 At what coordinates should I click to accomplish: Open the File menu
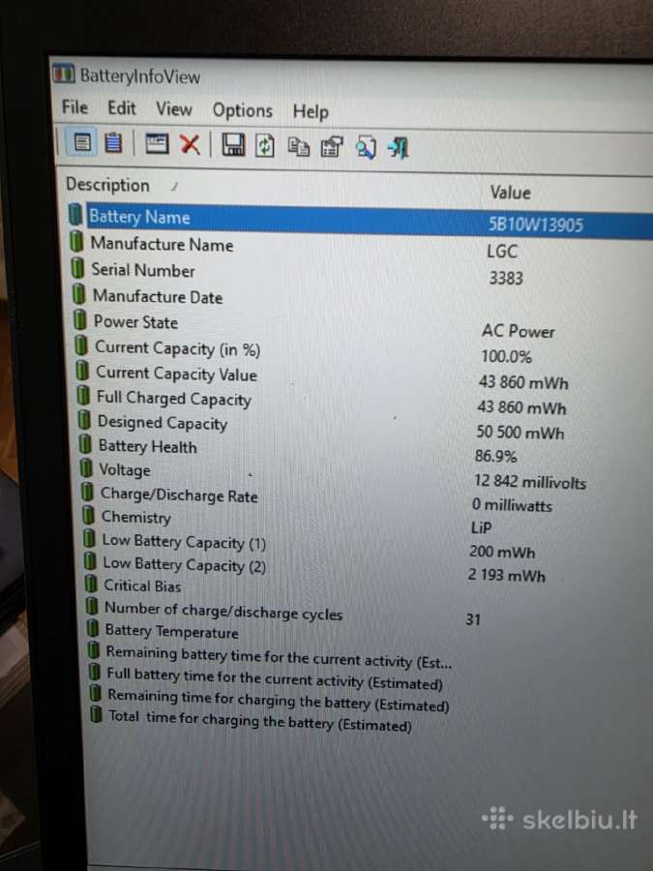pos(74,106)
